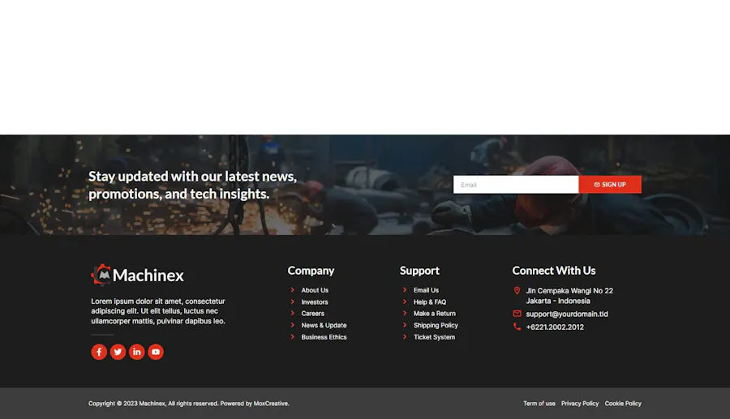Open the About Us link

click(x=315, y=290)
